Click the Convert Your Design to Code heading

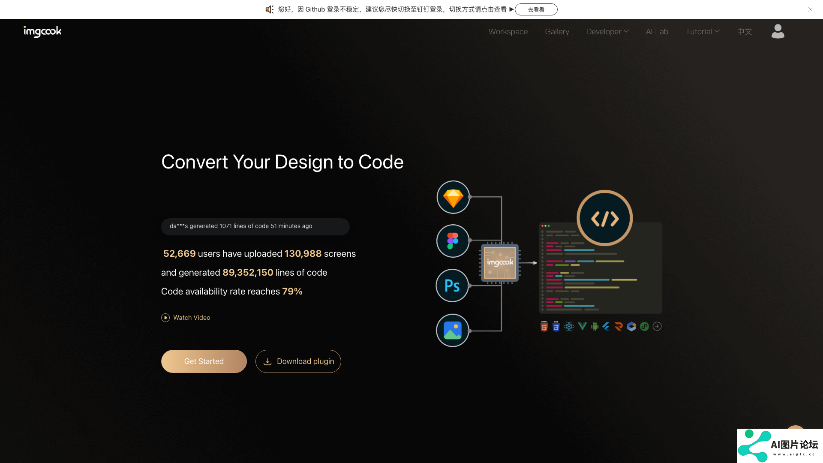282,162
